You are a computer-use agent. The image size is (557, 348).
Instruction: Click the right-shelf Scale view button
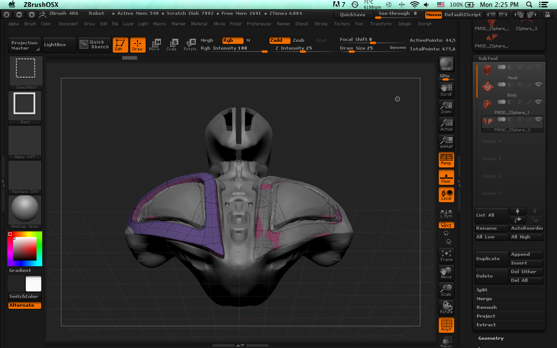[446, 290]
